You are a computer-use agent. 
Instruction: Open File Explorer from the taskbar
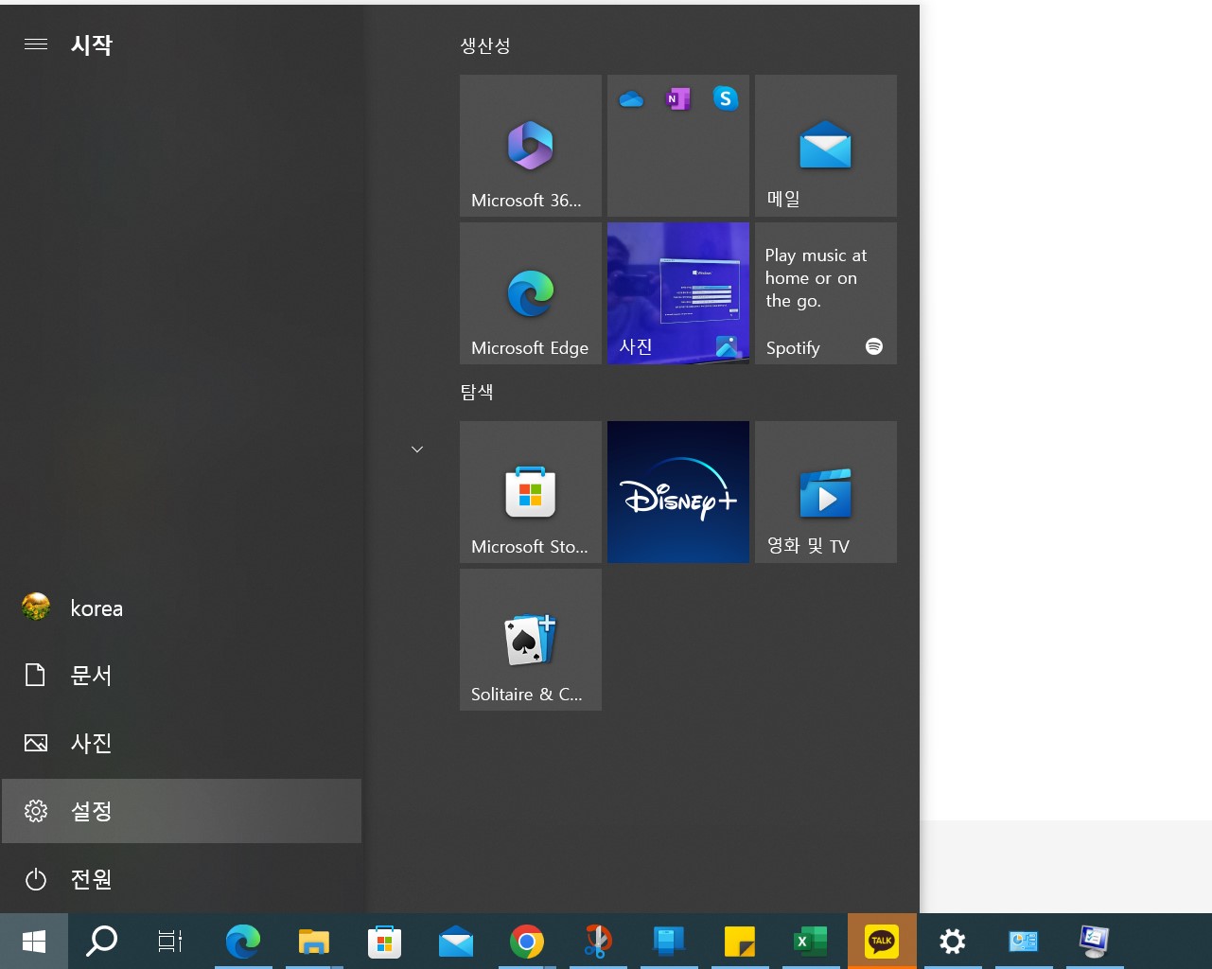coord(314,941)
